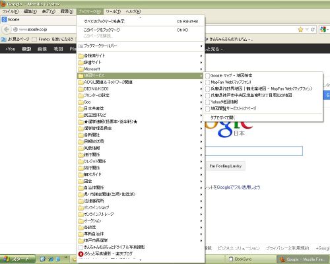Expand the プリンターの設定 submenu arrow

pos(201,96)
